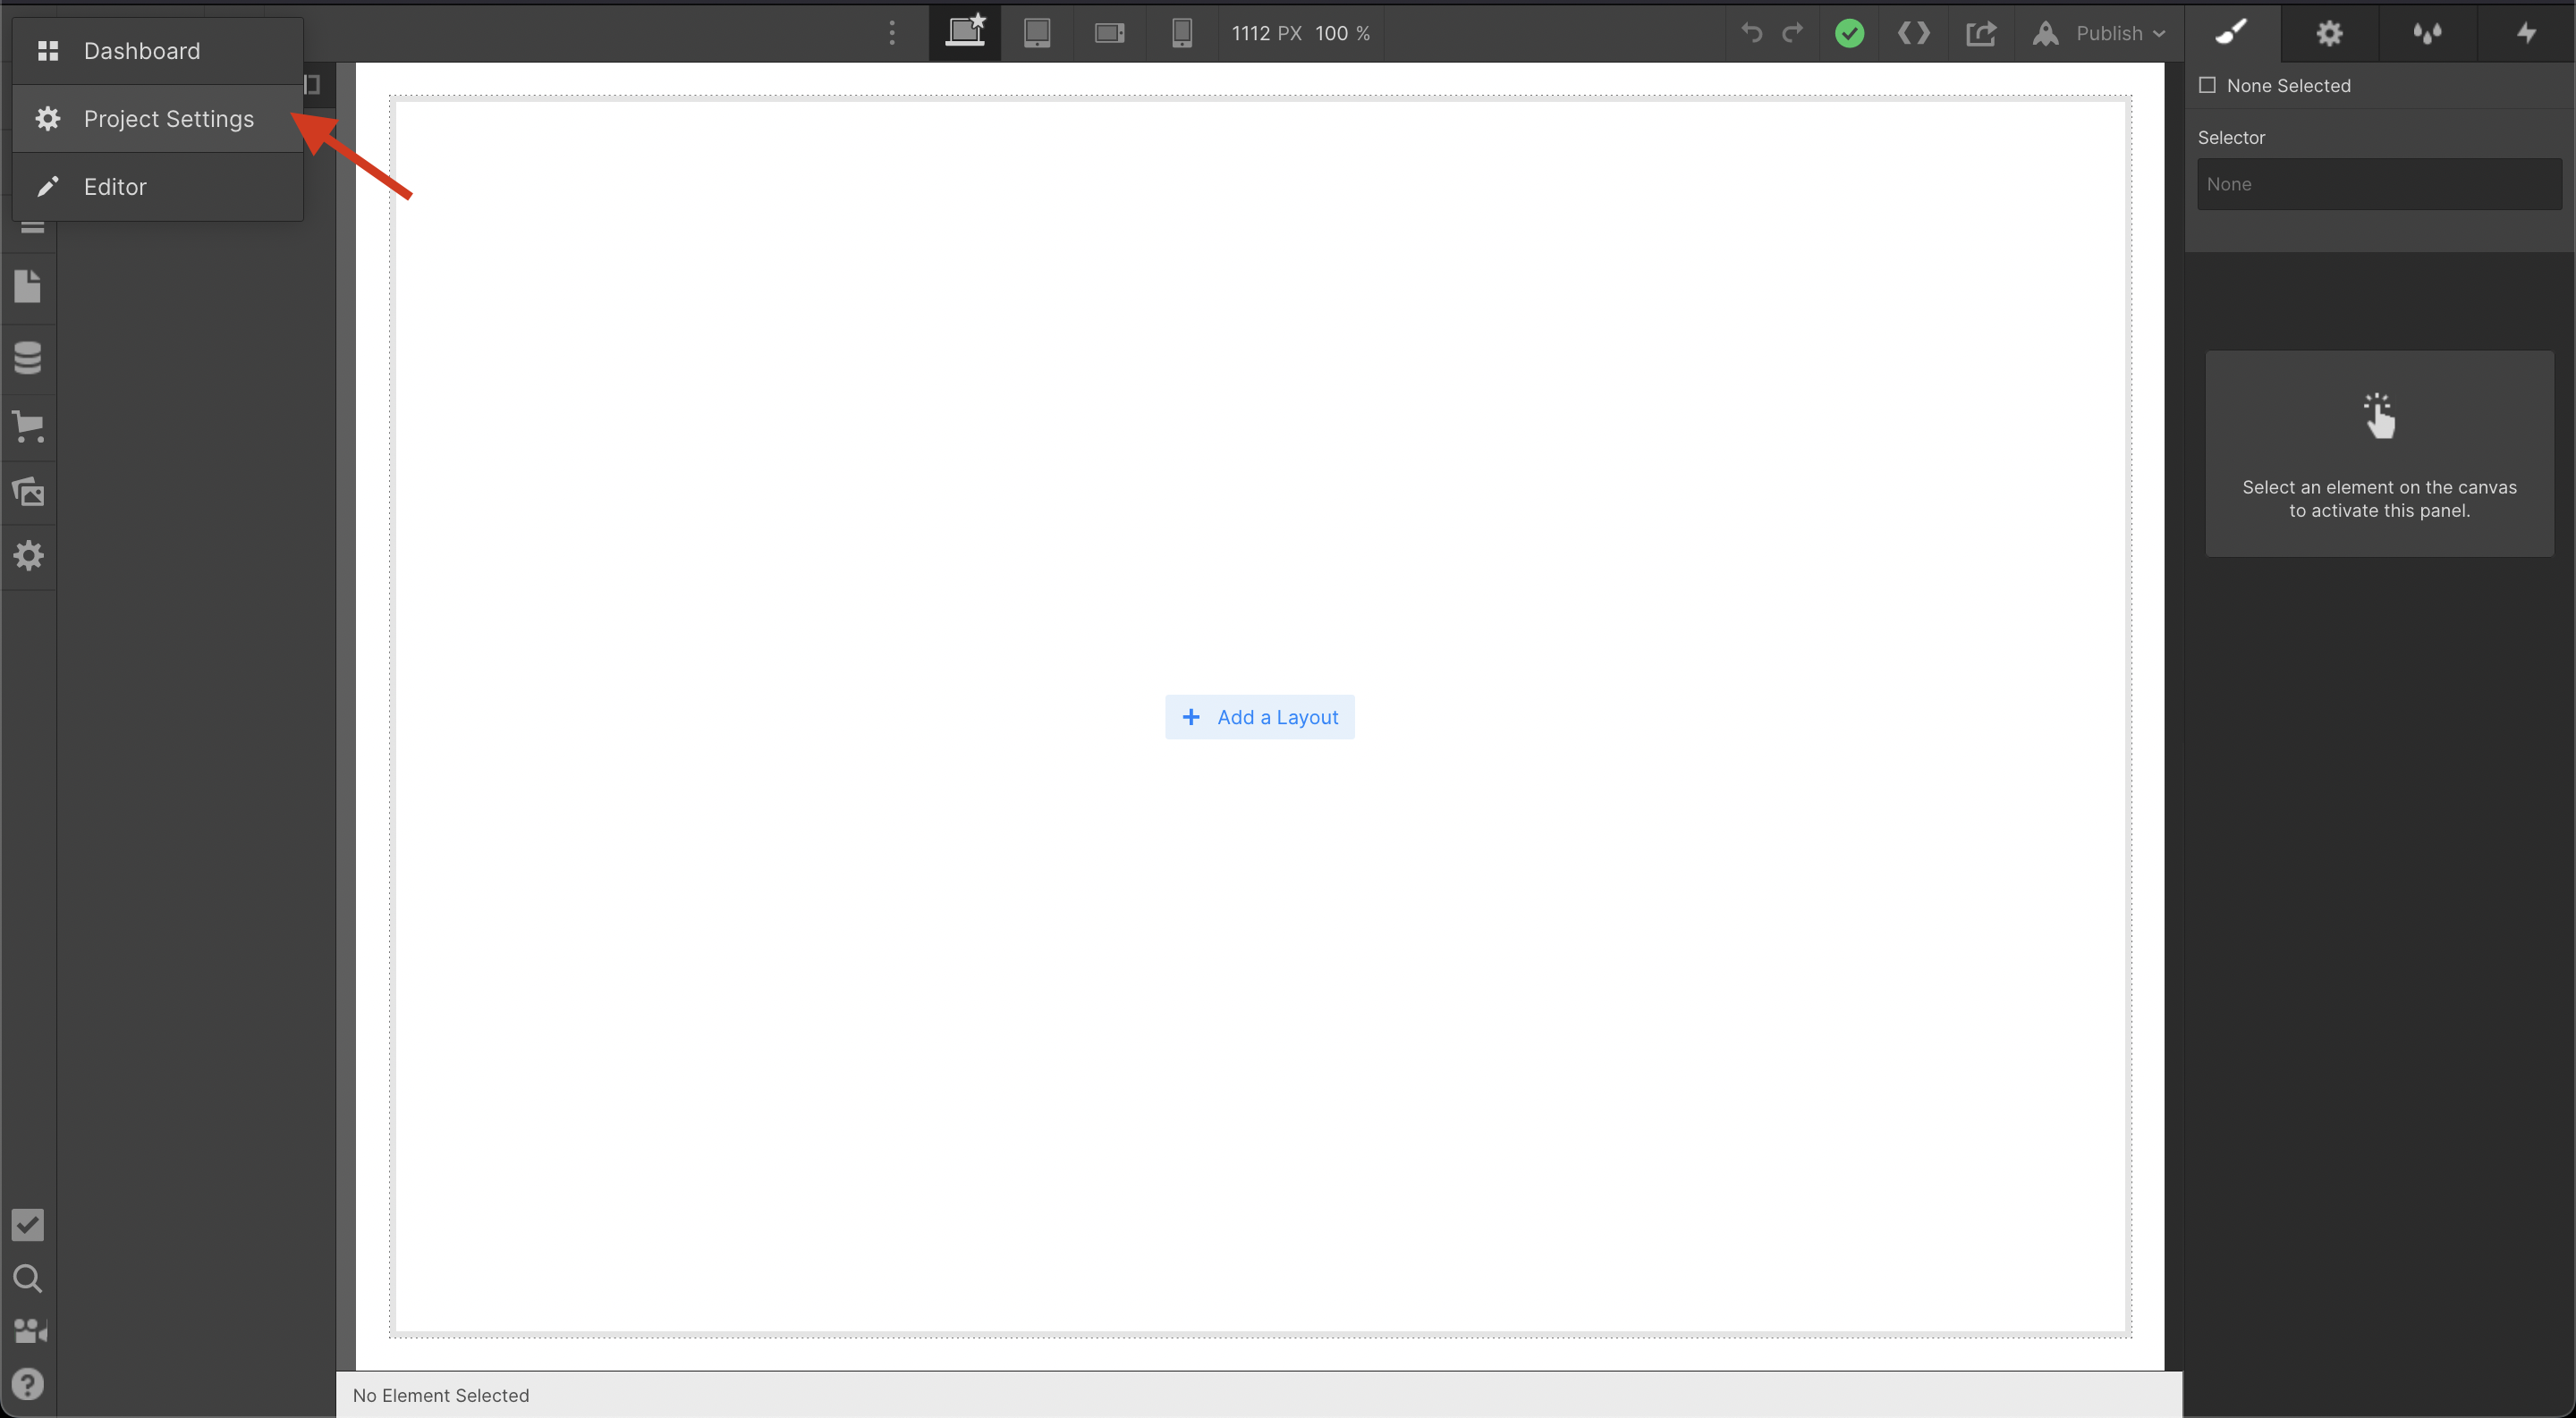This screenshot has width=2576, height=1418.
Task: Switch to mobile portrait breakpoint
Action: click(1182, 32)
